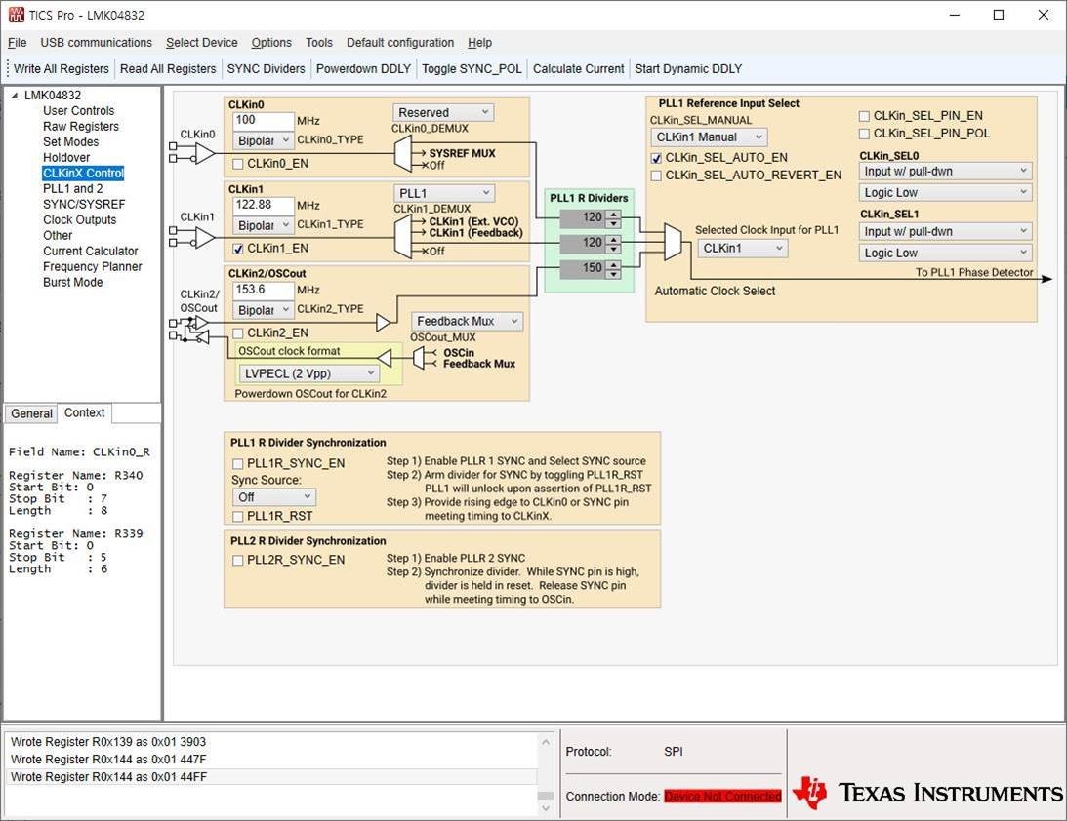Viewport: 1067px width, 821px height.
Task: Open the OSCout_MUX Feedback Mux dropdown
Action: click(467, 321)
